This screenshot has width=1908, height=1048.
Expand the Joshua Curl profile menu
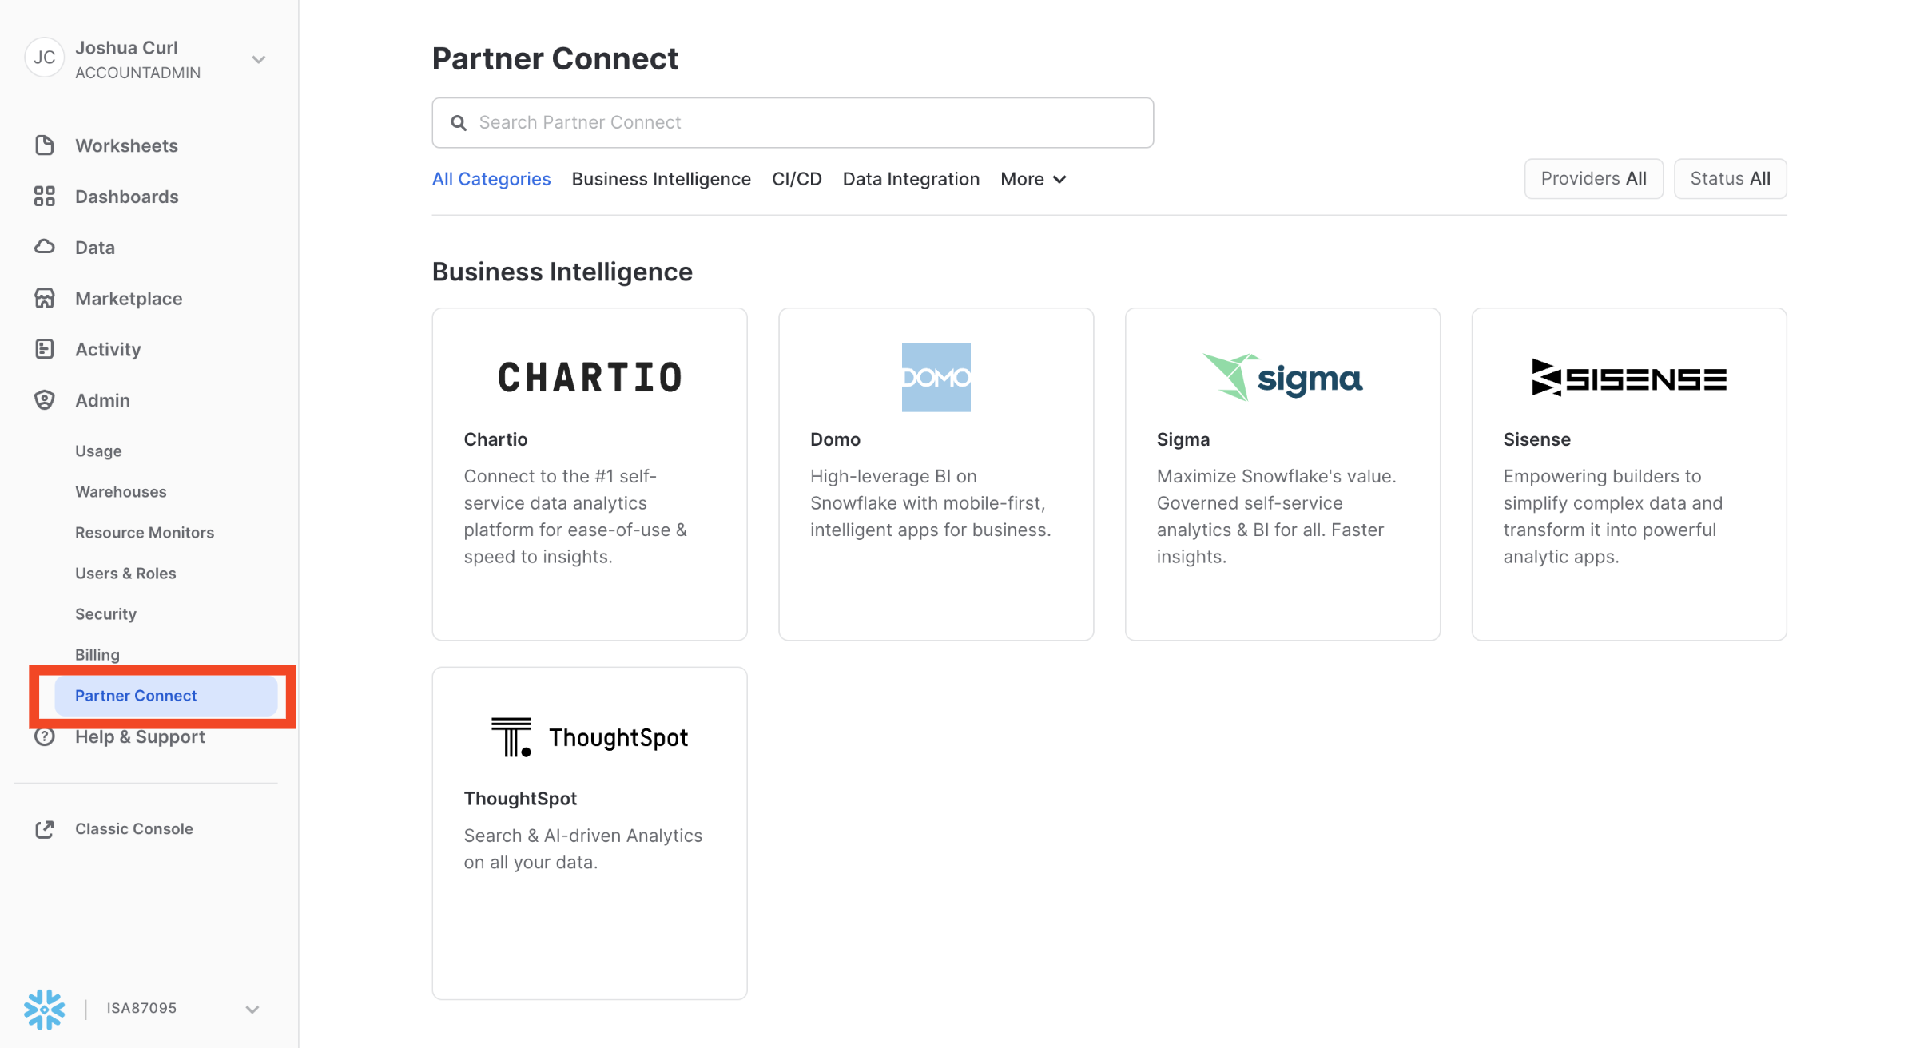256,58
